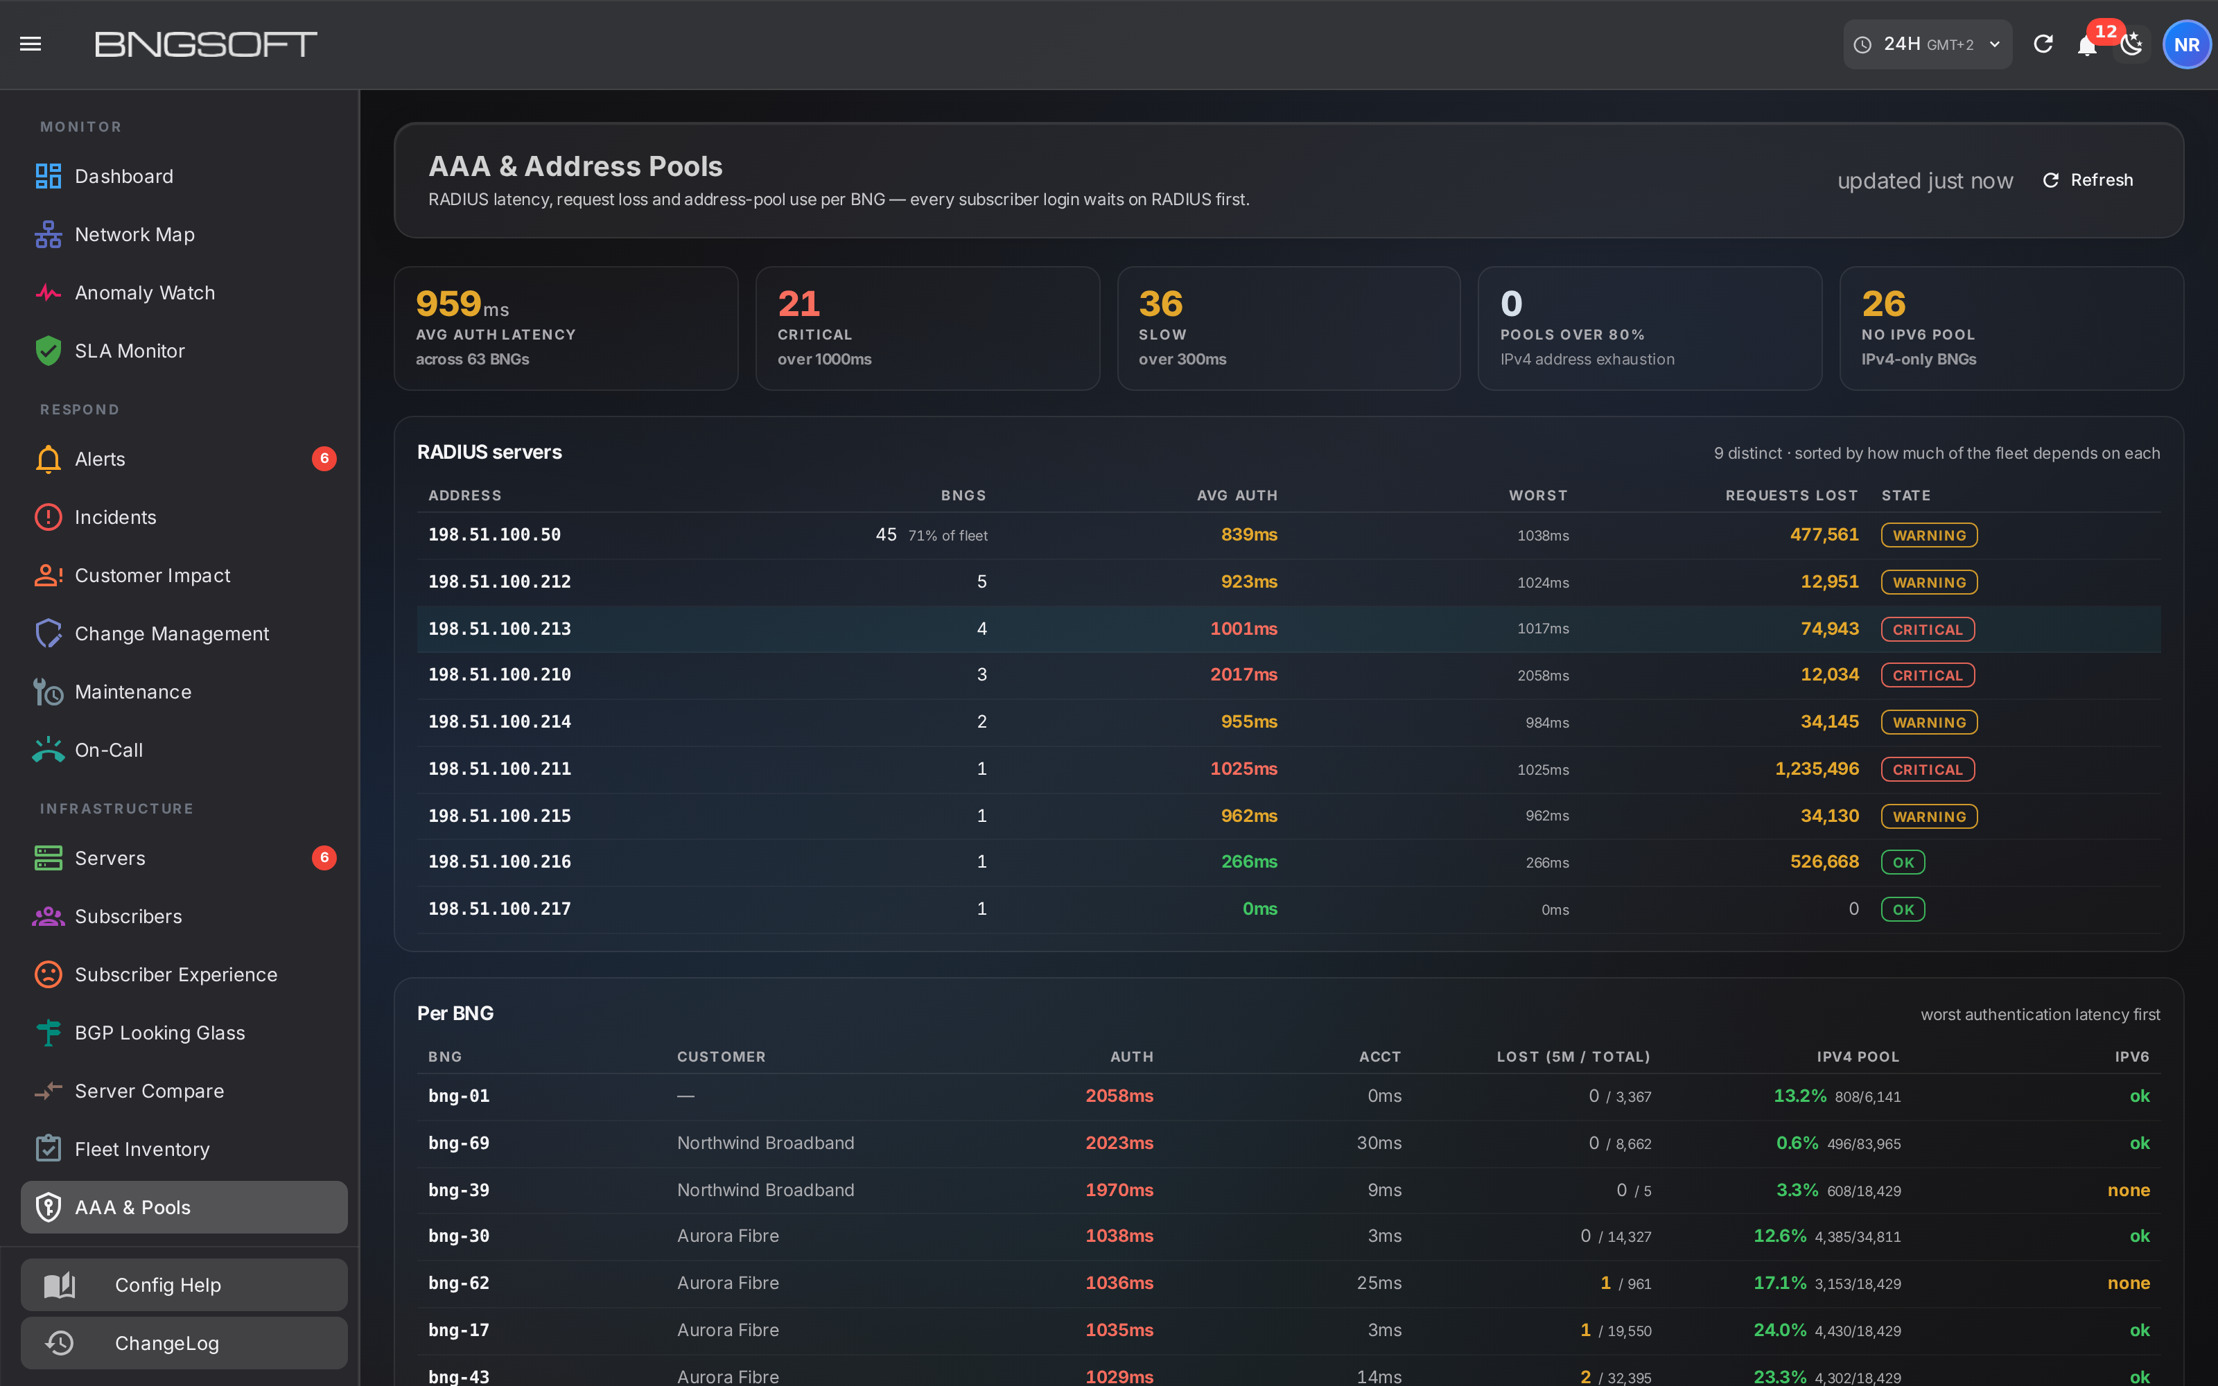This screenshot has height=1386, width=2218.
Task: Click the AVG AUTH column header
Action: pos(1237,495)
